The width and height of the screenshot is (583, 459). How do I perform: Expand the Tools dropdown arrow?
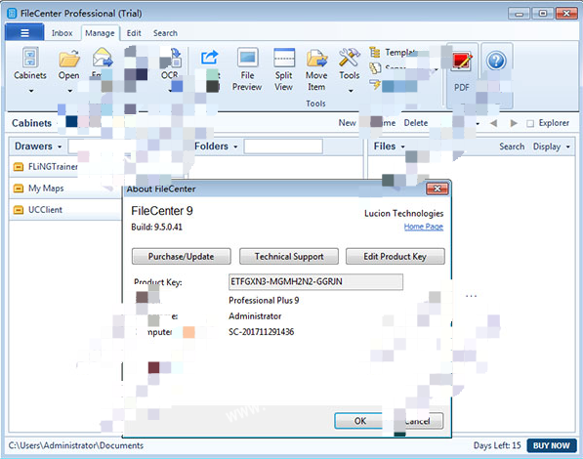tap(351, 91)
